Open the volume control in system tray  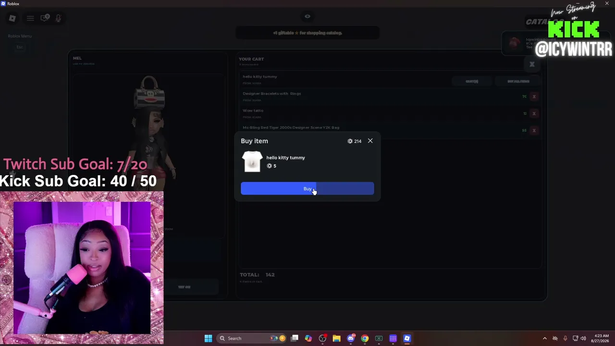(x=584, y=338)
